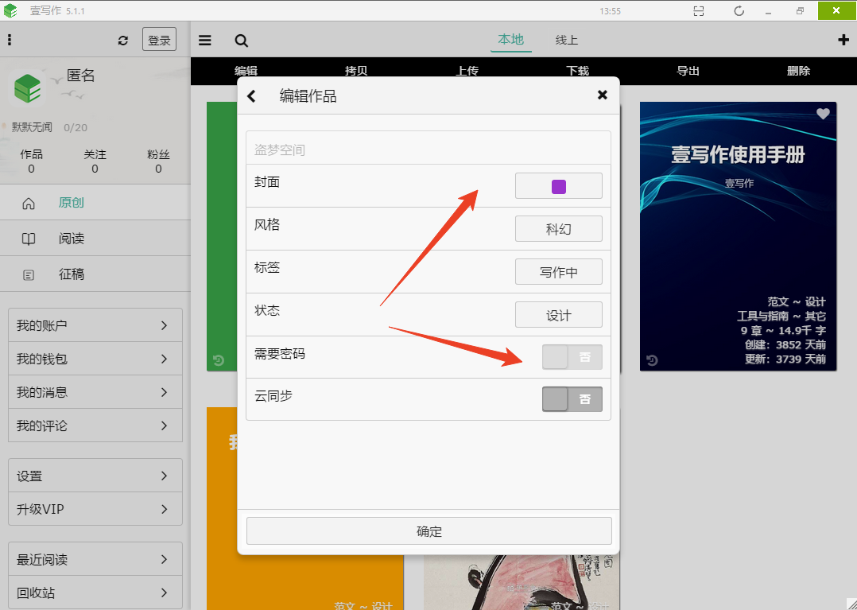Viewport: 857px width, 610px height.
Task: Expand 我的账户 entry
Action: (x=95, y=325)
